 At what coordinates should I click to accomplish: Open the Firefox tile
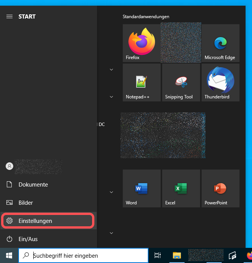point(142,43)
